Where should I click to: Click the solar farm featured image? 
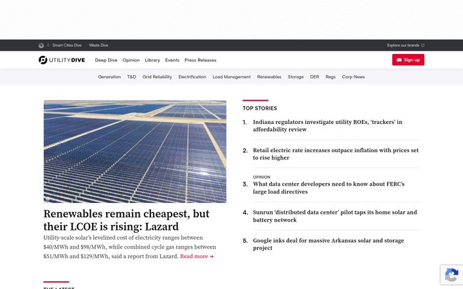point(135,152)
